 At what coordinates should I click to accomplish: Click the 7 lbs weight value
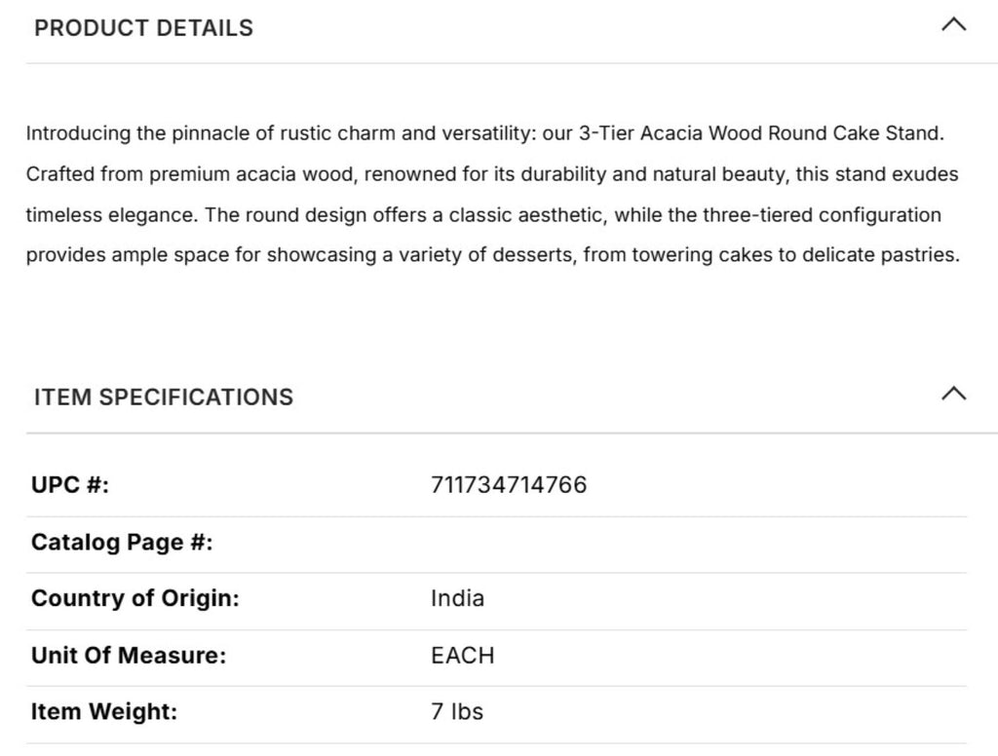point(456,712)
